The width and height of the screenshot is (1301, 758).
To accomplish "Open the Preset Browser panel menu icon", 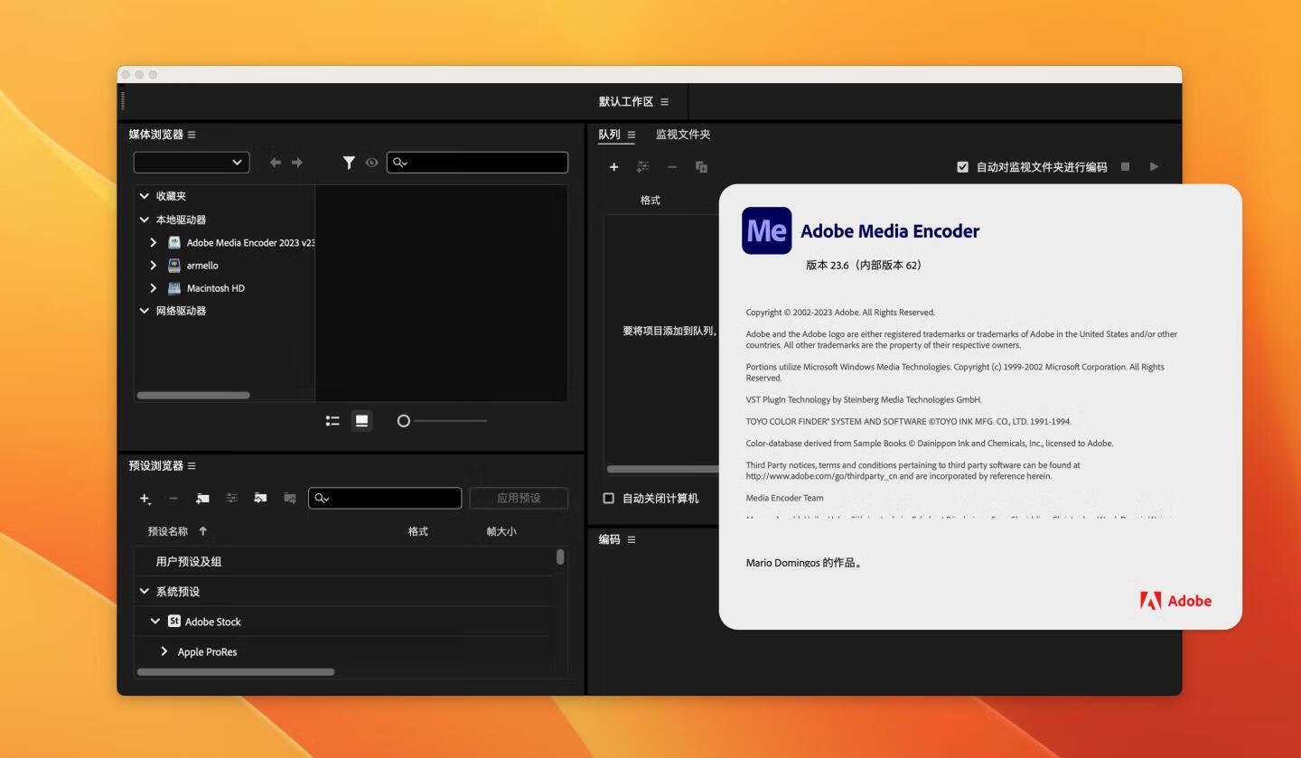I will pyautogui.click(x=192, y=466).
